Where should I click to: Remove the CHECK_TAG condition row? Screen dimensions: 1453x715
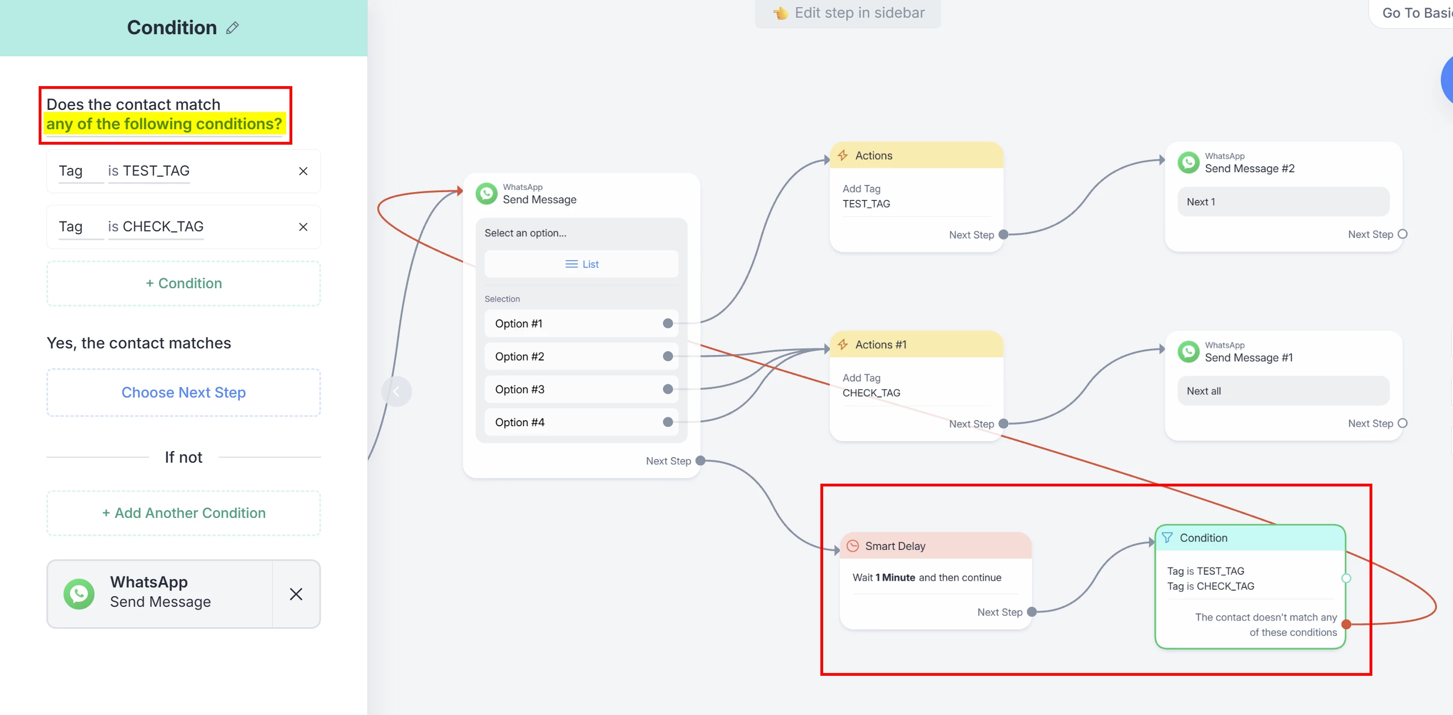[303, 227]
